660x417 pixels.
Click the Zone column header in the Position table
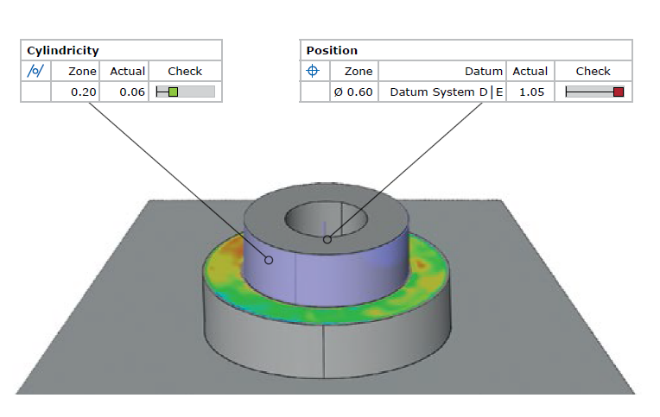pos(359,71)
